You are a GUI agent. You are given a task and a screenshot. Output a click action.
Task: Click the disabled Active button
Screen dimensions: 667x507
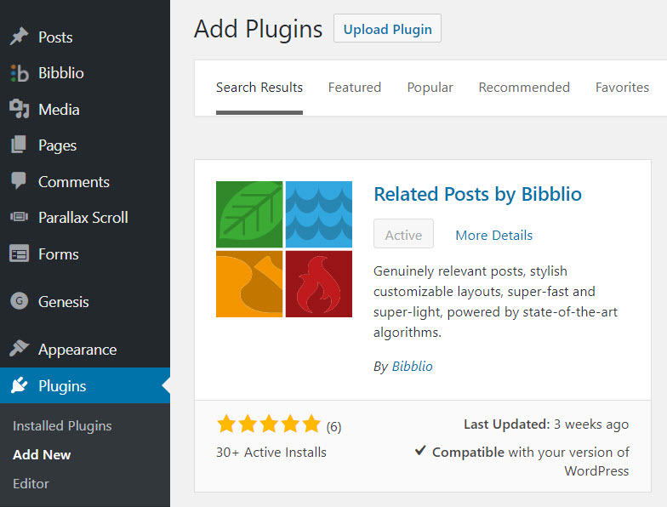point(403,234)
